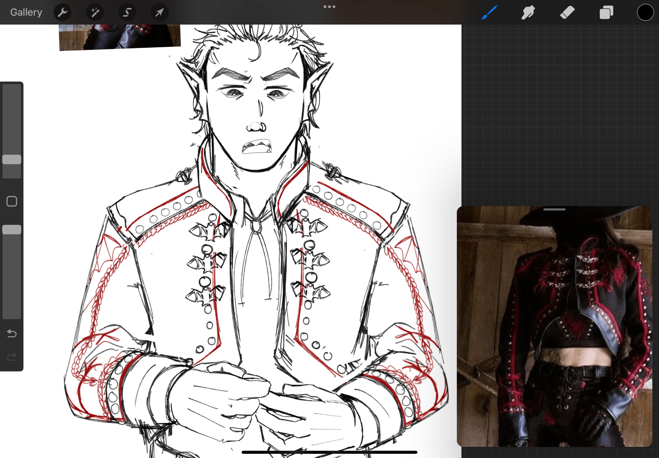
Task: Open the Actions wrench menu
Action: pyautogui.click(x=63, y=12)
